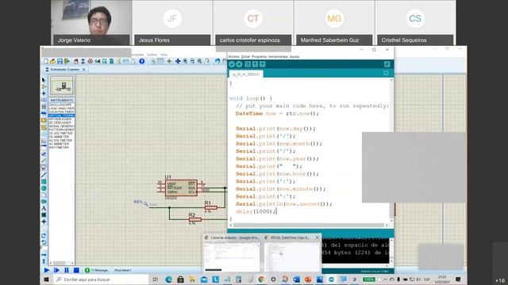The width and height of the screenshot is (508, 285).
Task: Toggle grid display icon in Proteus toolbar
Action: click(x=160, y=61)
